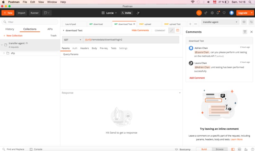
Task: Click the sidebar Filter search field
Action: click(30, 22)
